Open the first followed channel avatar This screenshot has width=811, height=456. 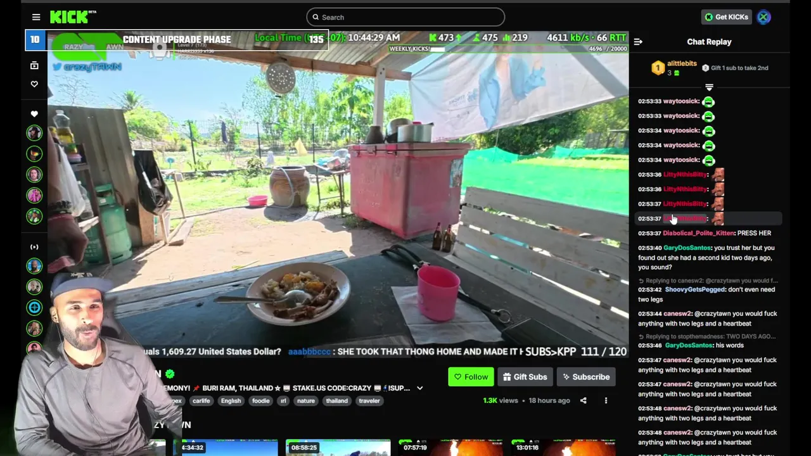pyautogui.click(x=34, y=132)
